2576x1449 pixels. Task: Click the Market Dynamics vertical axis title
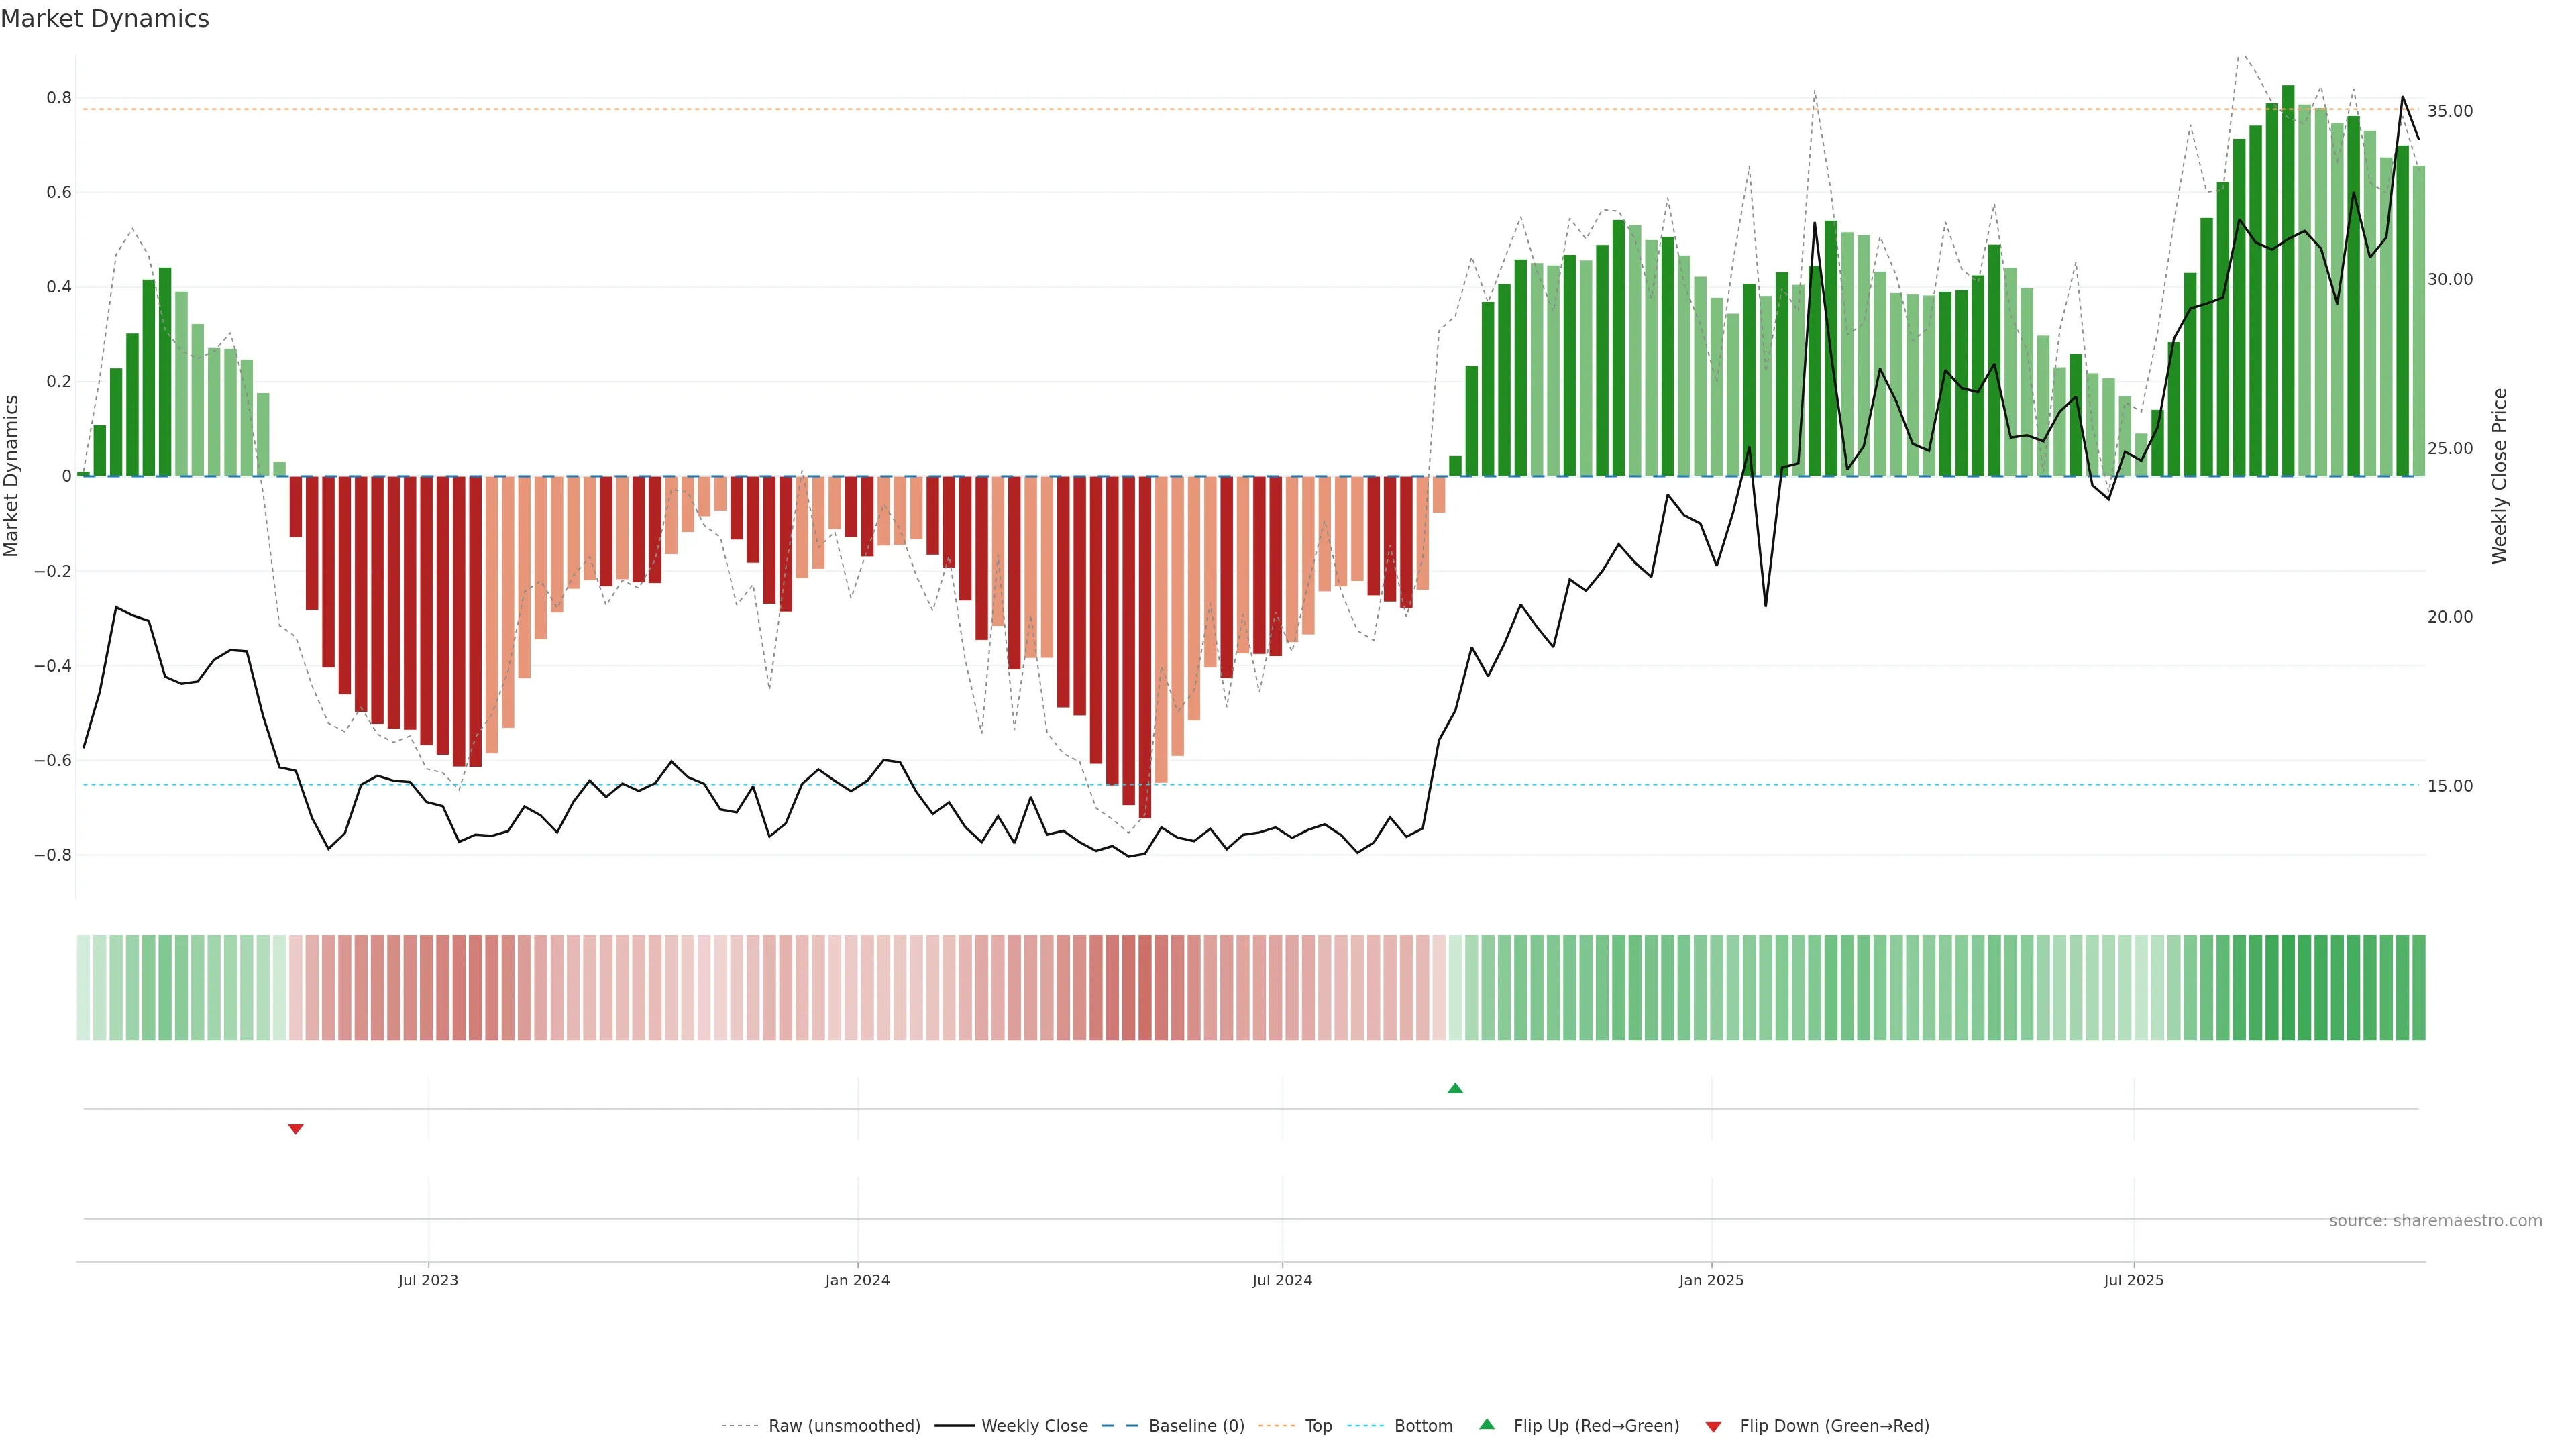coord(12,476)
